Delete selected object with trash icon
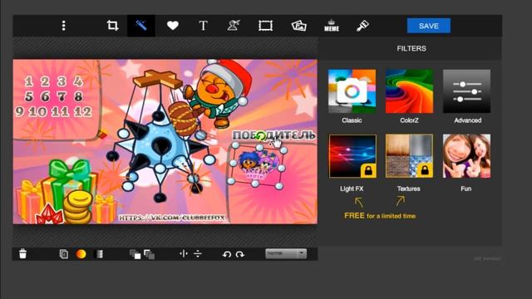Screen dimensions: 532x299 22,253
